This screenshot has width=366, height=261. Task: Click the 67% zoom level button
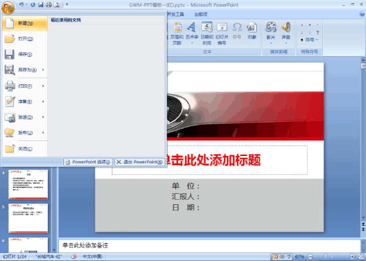point(299,257)
